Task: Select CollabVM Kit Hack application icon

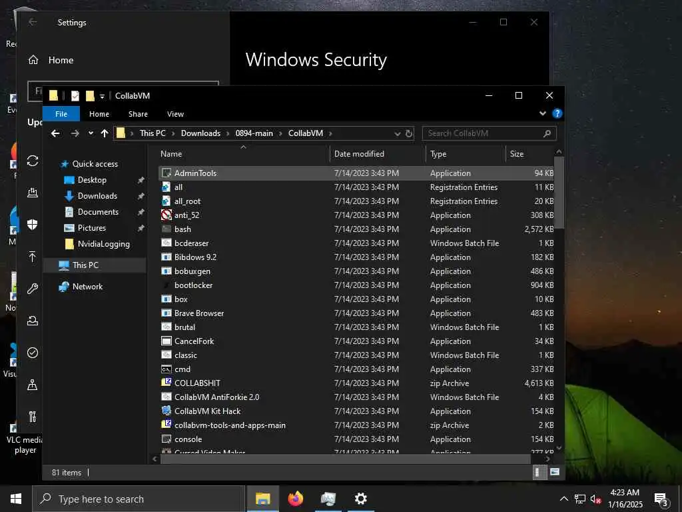Action: 166,411
